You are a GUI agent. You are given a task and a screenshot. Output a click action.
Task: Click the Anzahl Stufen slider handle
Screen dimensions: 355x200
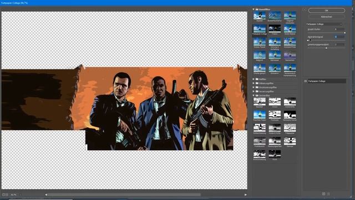point(344,33)
